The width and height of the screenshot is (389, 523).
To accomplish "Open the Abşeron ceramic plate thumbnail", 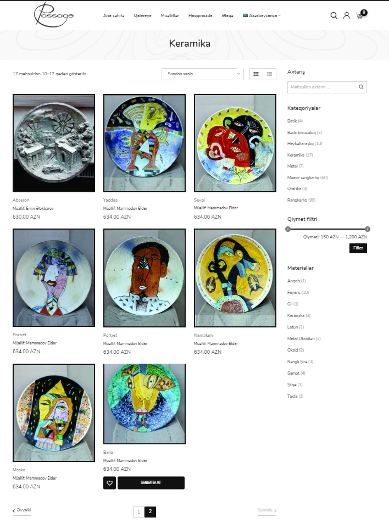I will [54, 143].
